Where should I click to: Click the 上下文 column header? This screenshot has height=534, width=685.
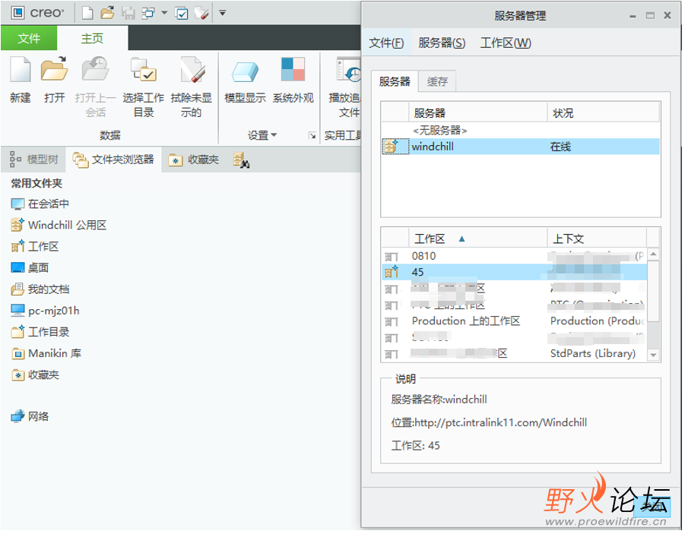(x=598, y=239)
